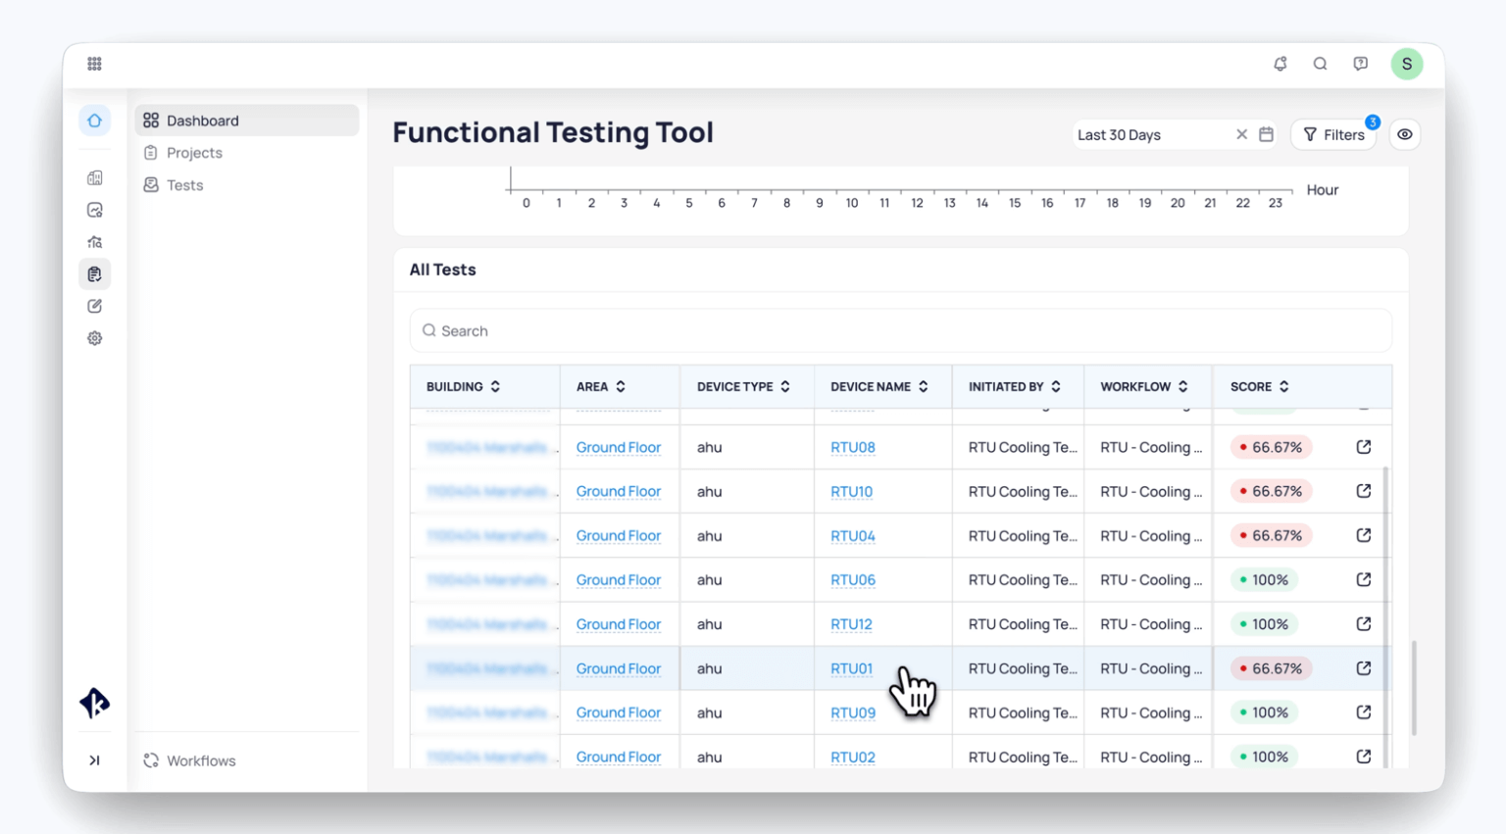Open the help chat icon

1360,64
